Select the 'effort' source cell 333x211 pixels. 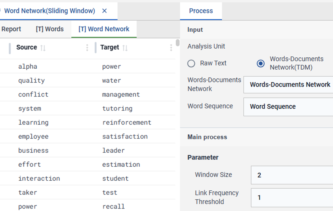pyautogui.click(x=30, y=164)
